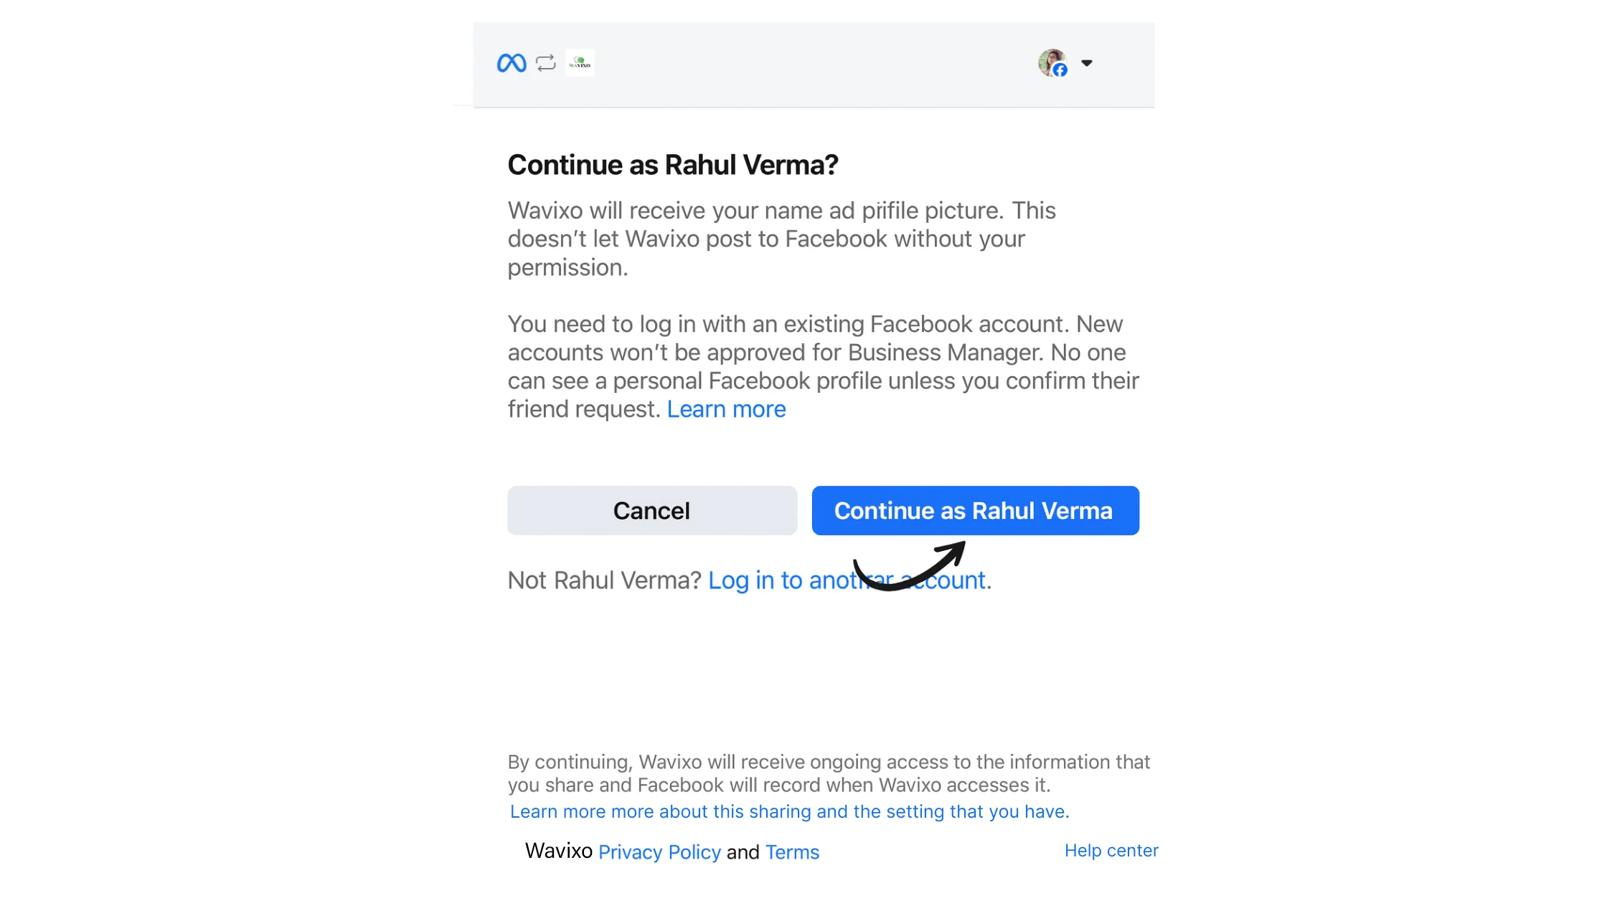Viewport: 1607px width, 903px height.
Task: Open the Learn more link about friend requests
Action: coord(726,408)
